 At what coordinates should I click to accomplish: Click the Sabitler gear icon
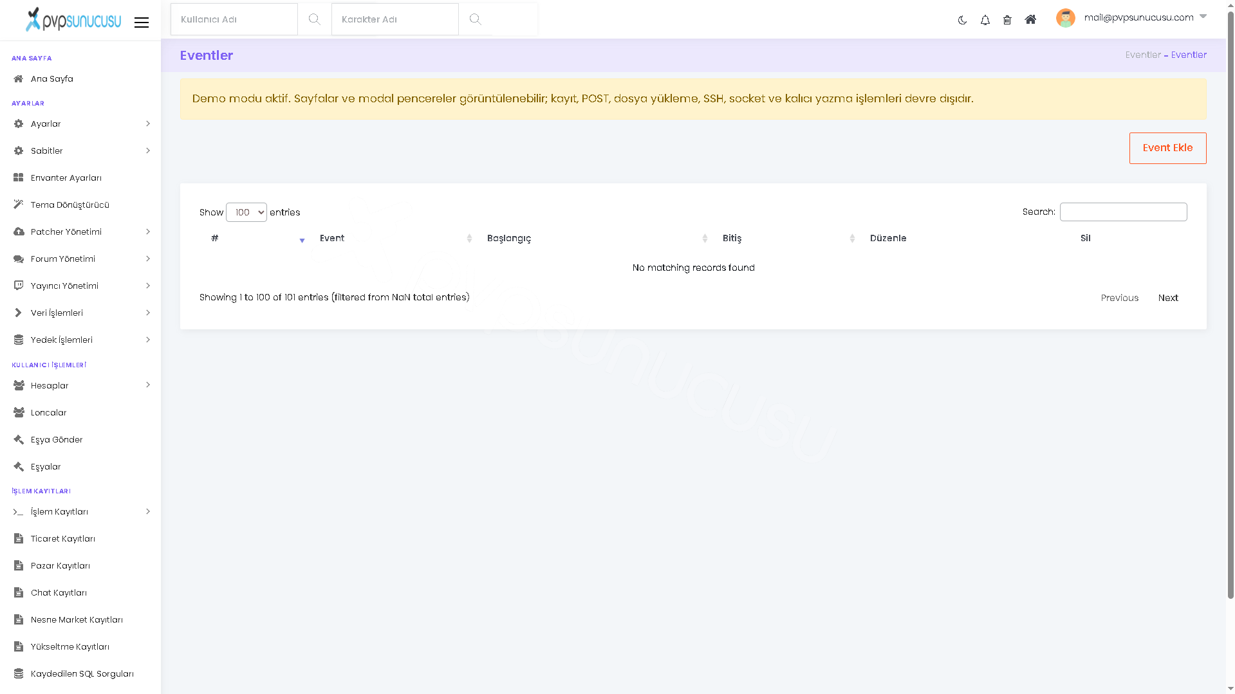click(x=19, y=151)
